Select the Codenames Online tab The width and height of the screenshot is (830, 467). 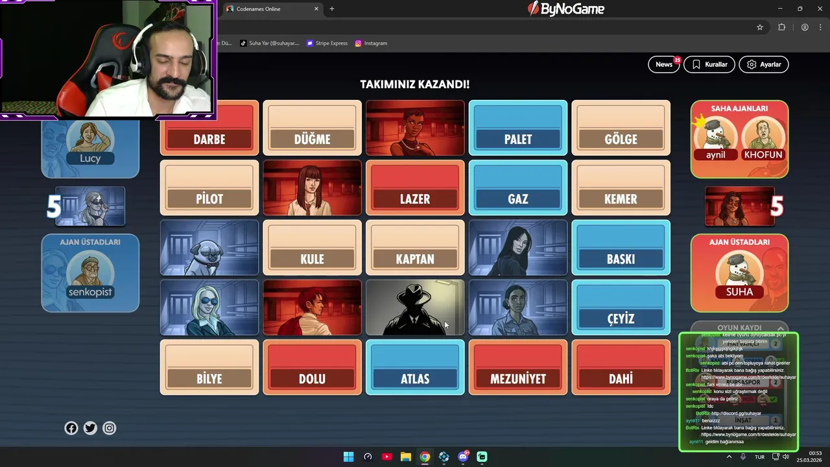[x=272, y=9]
